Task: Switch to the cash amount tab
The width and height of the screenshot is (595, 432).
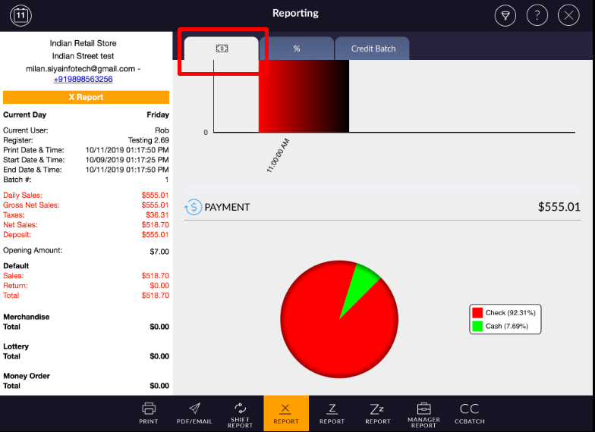Action: click(x=222, y=49)
